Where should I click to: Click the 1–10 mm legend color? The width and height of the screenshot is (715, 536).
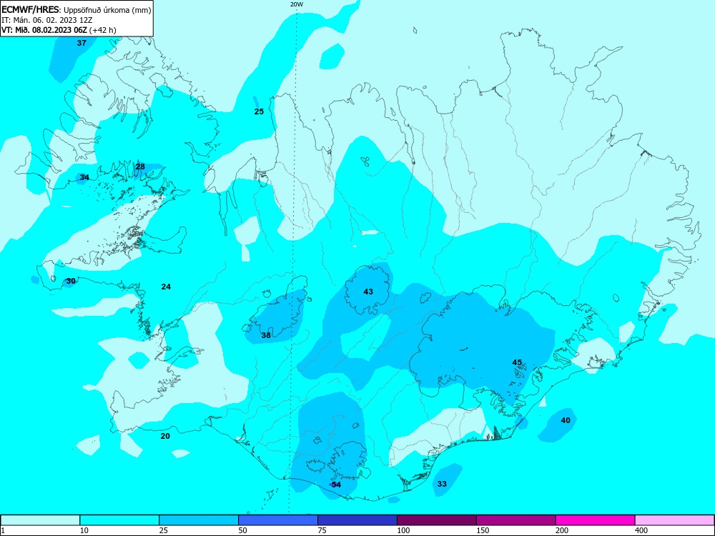pos(40,520)
